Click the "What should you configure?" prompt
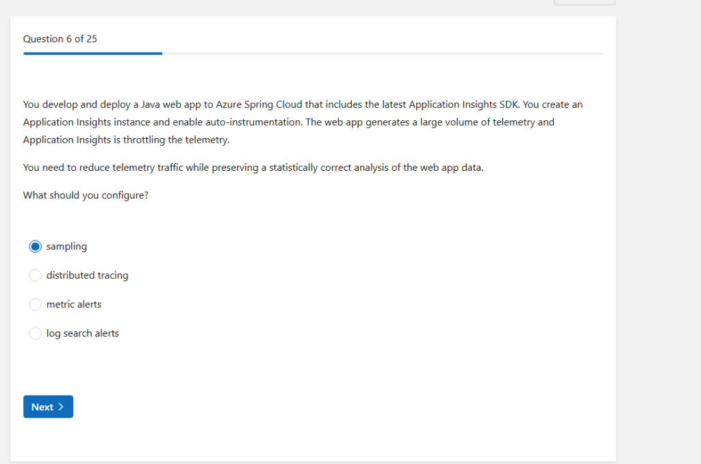701x464 pixels. pos(86,195)
